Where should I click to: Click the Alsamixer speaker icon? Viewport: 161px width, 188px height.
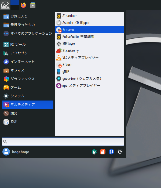tap(59, 16)
